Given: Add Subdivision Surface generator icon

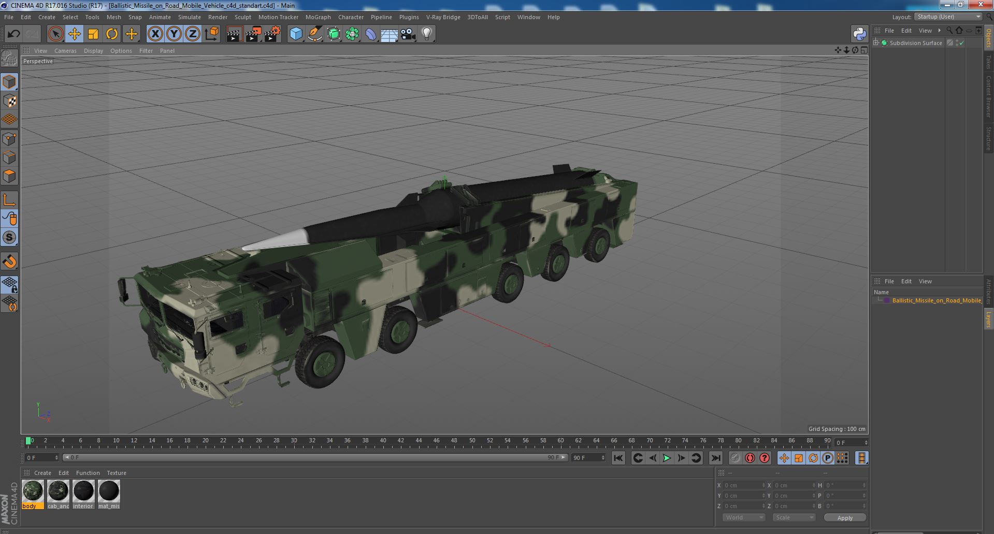Looking at the screenshot, I should click(x=334, y=34).
